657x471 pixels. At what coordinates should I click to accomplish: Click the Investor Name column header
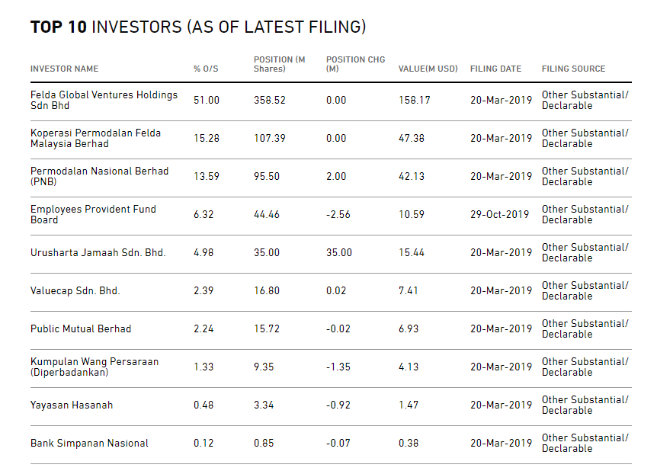[64, 69]
